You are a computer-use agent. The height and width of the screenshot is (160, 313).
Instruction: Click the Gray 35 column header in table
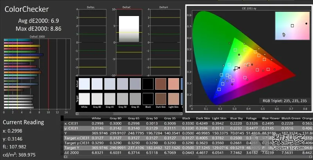tap(170, 118)
